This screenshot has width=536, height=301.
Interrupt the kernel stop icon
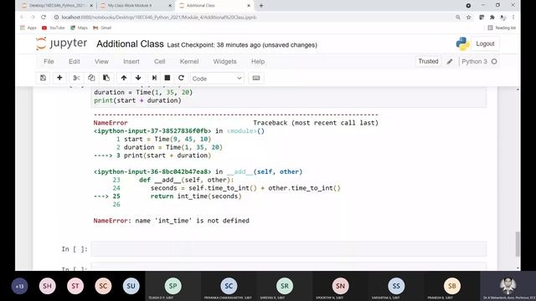pos(167,78)
